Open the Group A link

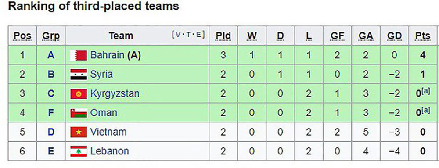pos(50,55)
